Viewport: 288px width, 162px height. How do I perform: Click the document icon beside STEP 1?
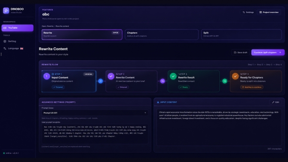53,74
